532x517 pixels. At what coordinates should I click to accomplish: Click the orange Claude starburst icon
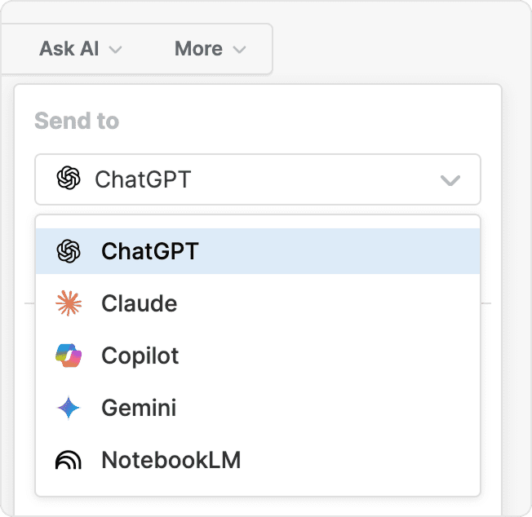[69, 303]
